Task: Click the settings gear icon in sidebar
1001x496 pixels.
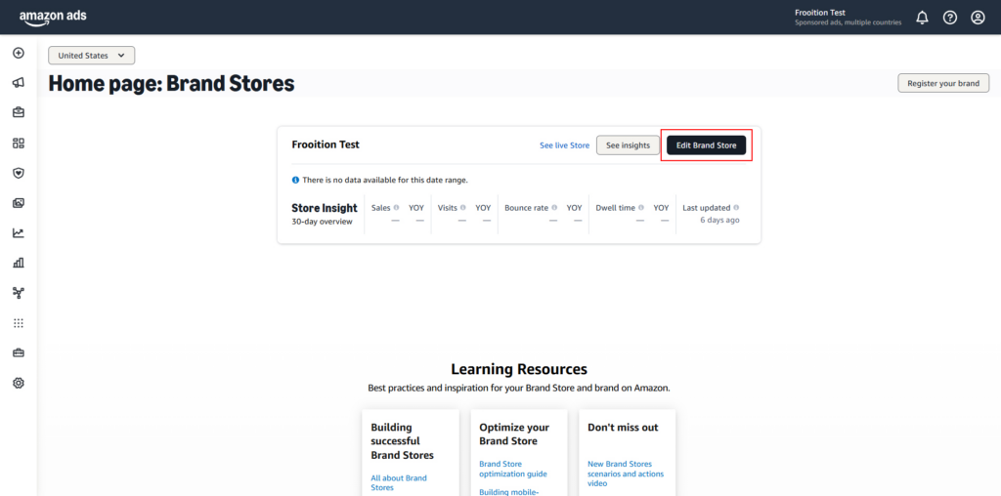Action: [x=18, y=383]
